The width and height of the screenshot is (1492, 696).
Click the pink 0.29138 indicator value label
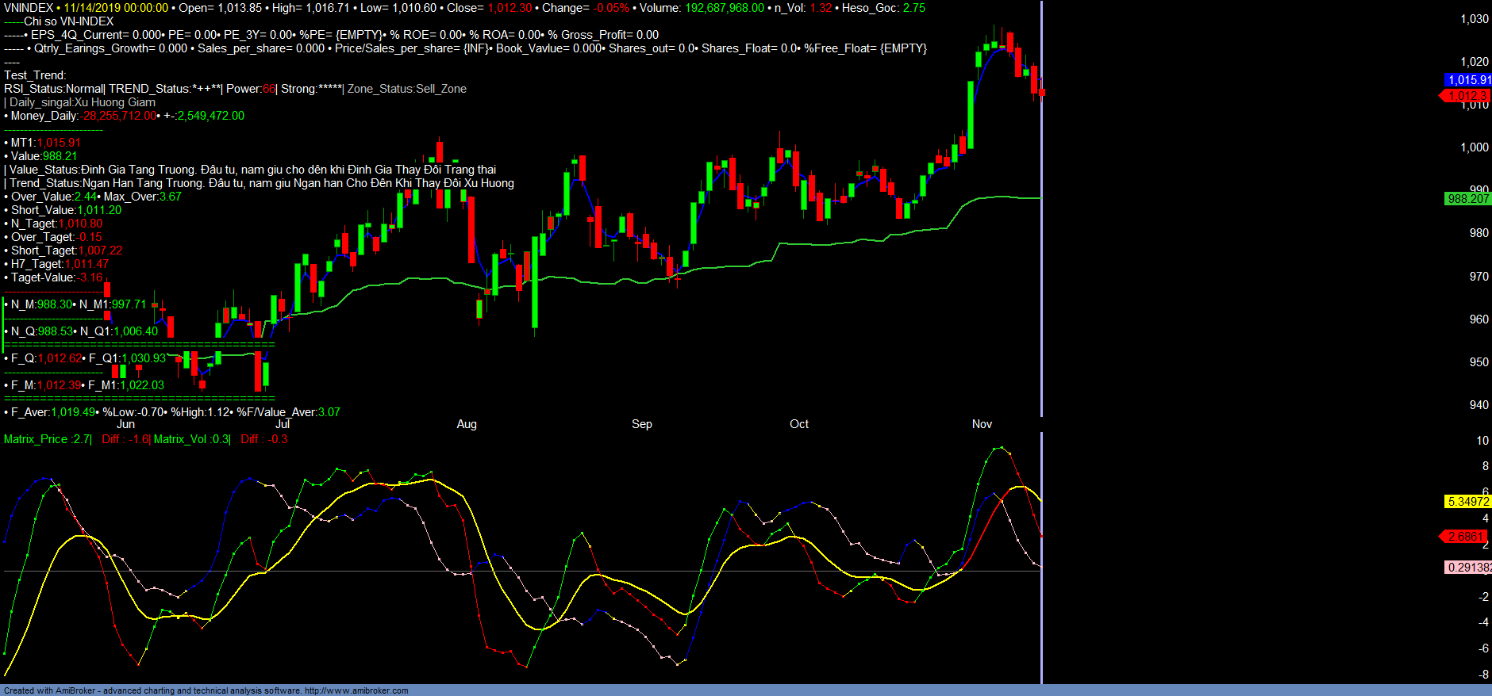click(1467, 568)
